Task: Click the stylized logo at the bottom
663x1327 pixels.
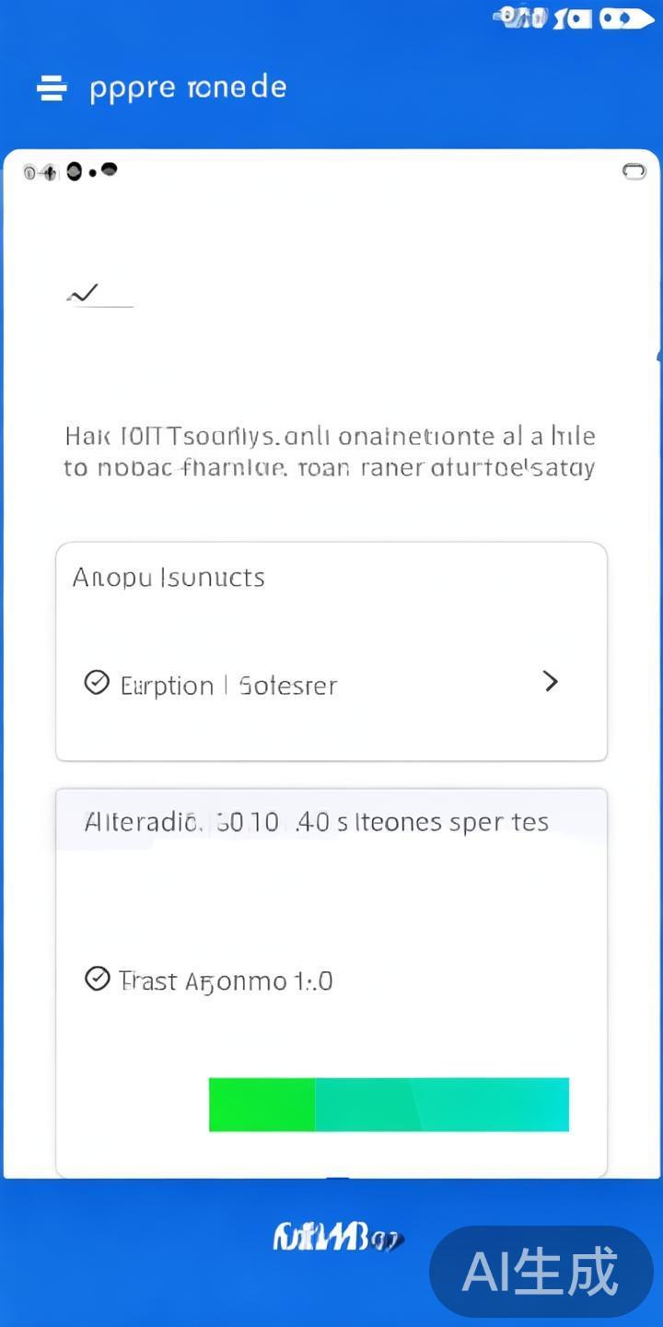Action: tap(336, 1237)
